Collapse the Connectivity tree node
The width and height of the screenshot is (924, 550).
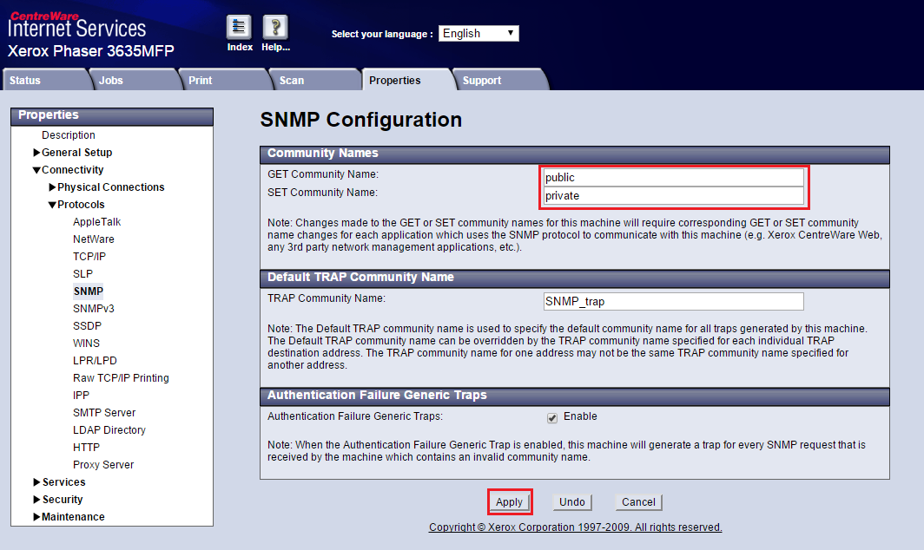click(x=37, y=170)
